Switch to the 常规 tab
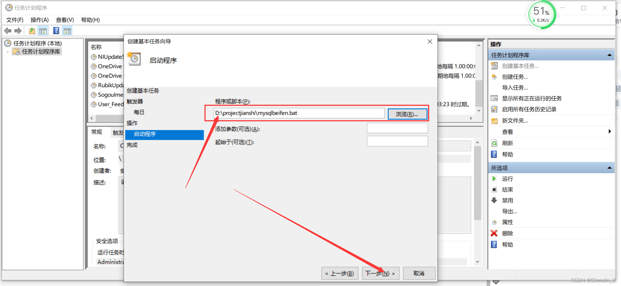 pyautogui.click(x=97, y=132)
